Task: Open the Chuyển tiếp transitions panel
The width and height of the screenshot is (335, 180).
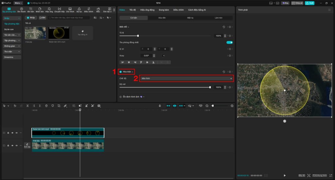Action: tap(59, 10)
